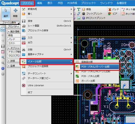Choose PCB・パネル/ガーバー比較 submenu entry
The width and height of the screenshot is (135, 124).
[97, 67]
